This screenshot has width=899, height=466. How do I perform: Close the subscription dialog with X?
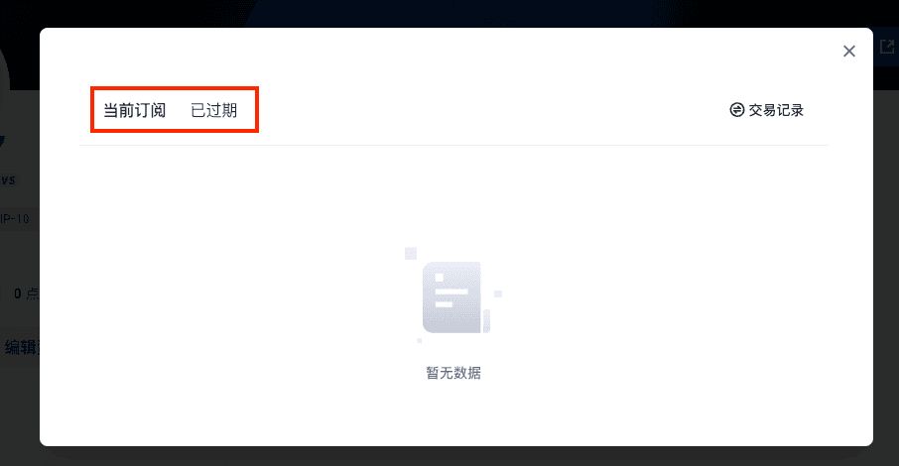click(849, 51)
